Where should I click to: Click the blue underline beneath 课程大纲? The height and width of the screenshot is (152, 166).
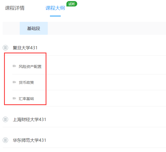(x=55, y=16)
